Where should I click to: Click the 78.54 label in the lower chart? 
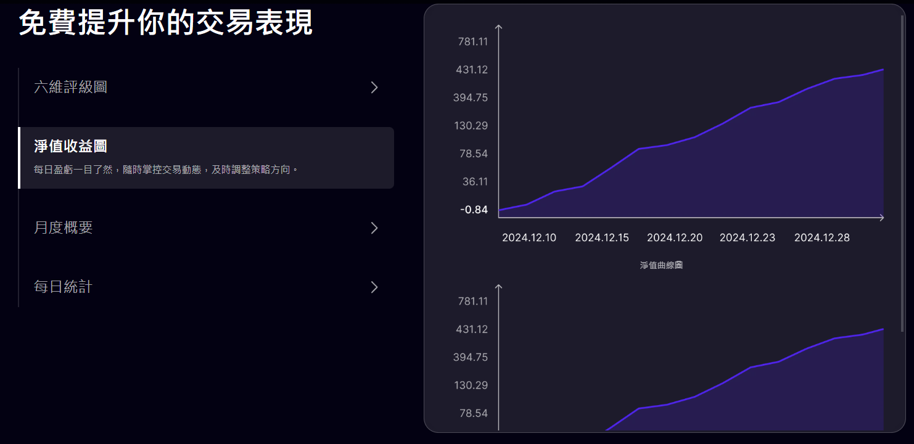click(x=474, y=413)
